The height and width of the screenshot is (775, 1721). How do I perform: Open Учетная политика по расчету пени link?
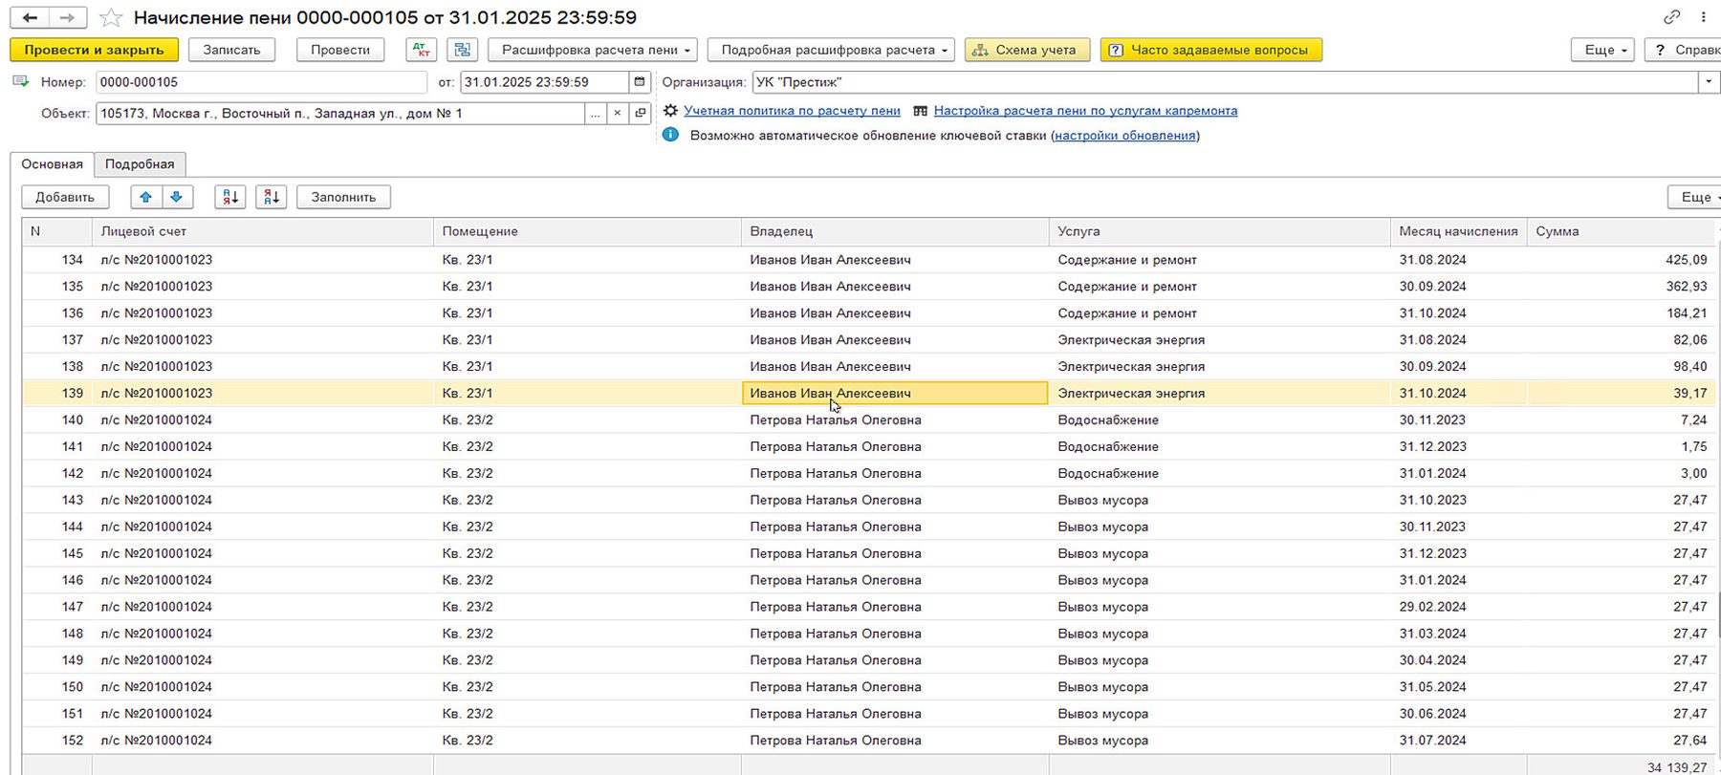792,111
